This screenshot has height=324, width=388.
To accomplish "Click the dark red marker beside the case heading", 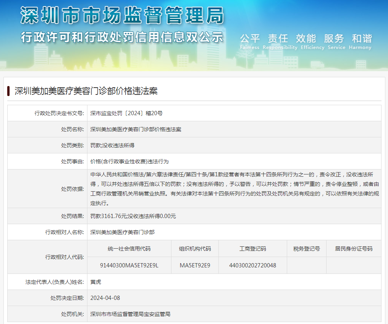I will point(8,91).
